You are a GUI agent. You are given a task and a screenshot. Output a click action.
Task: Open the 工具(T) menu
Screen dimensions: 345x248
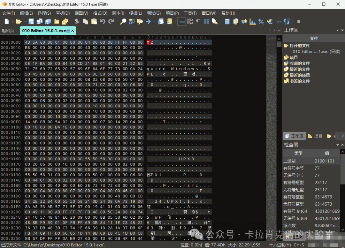[x=190, y=13]
